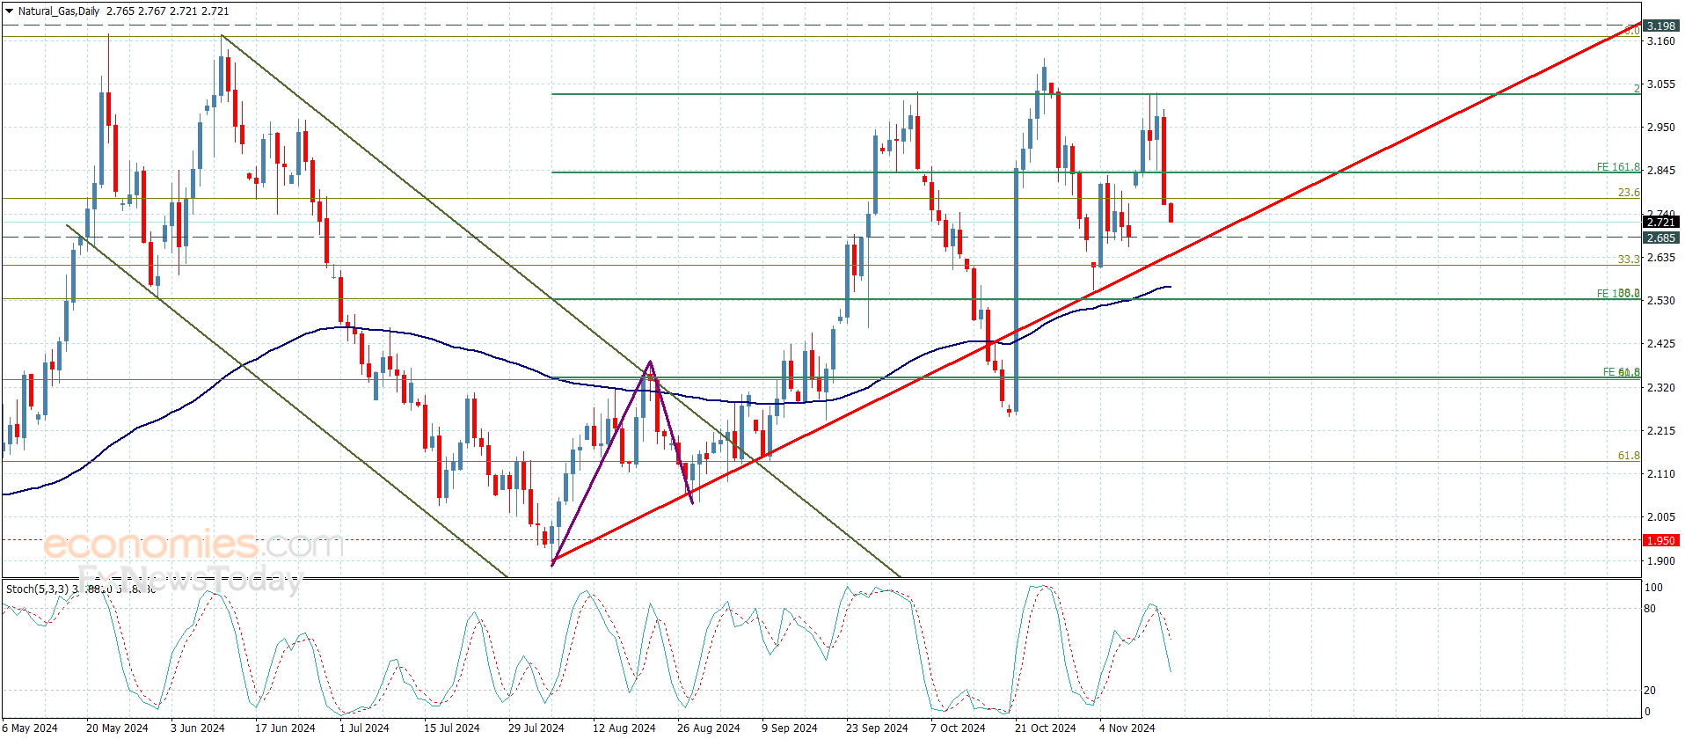Click the 80 level on the Stochastic scale
This screenshot has height=739, width=1685.
pyautogui.click(x=1650, y=609)
